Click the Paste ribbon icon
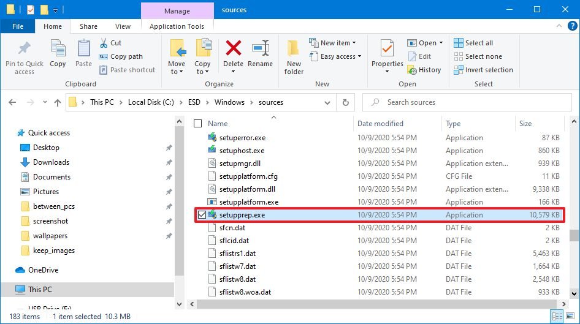 83,48
